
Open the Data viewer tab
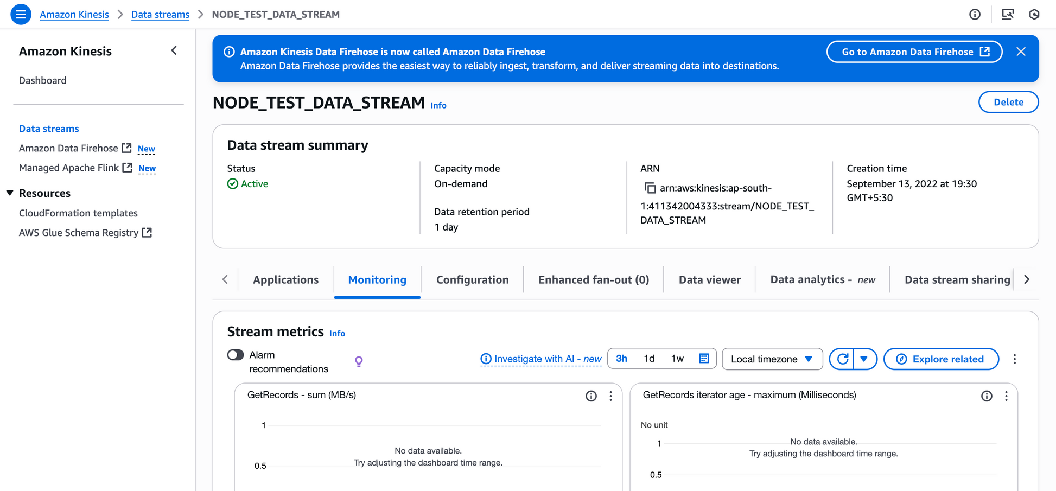pyautogui.click(x=709, y=280)
